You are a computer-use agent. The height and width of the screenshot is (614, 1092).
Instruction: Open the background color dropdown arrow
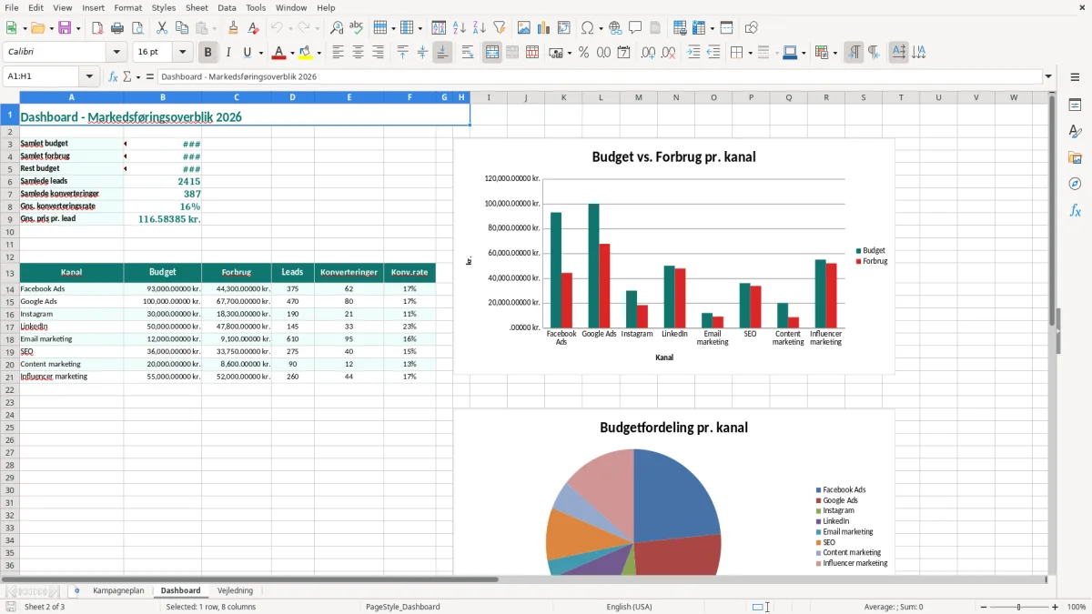tap(318, 53)
